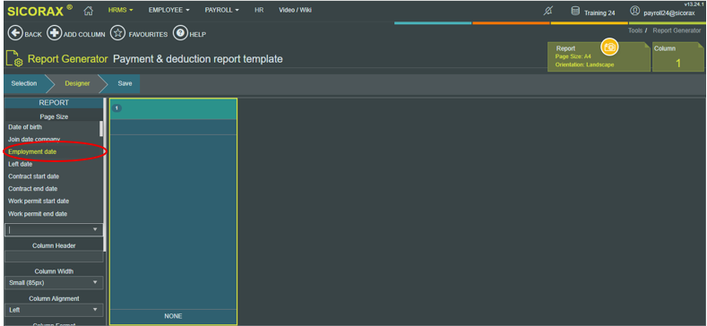The height and width of the screenshot is (326, 707).
Task: Go to the Save step tab
Action: pyautogui.click(x=125, y=84)
